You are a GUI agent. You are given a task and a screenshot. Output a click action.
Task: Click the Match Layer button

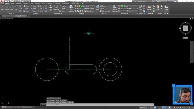tap(89, 11)
